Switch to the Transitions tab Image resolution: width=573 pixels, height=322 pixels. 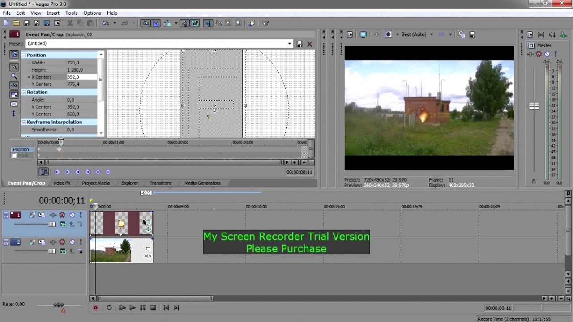(161, 183)
